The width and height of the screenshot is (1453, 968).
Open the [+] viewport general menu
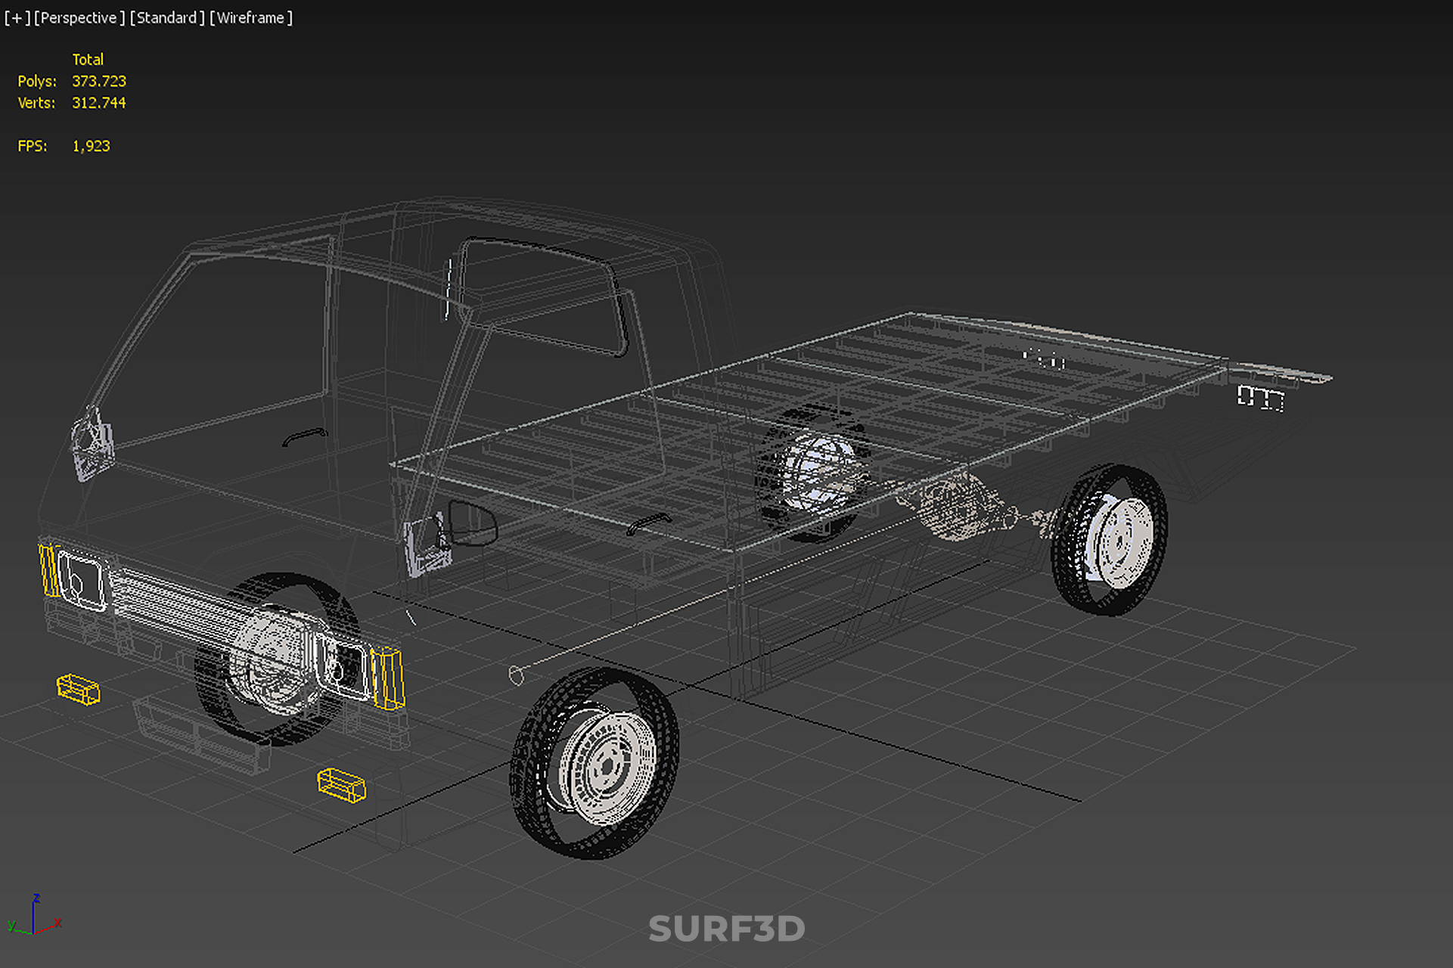click(x=17, y=17)
